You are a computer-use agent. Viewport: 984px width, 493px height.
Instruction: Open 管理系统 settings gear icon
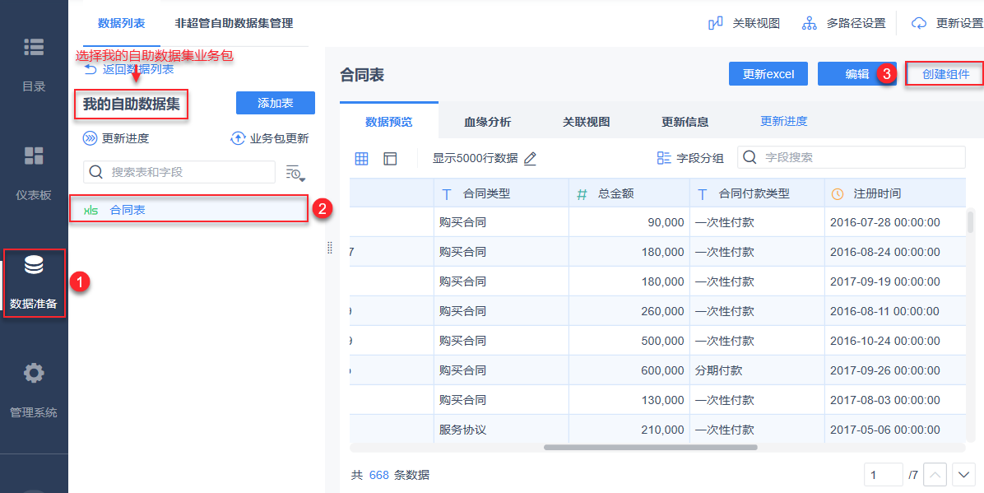34,374
